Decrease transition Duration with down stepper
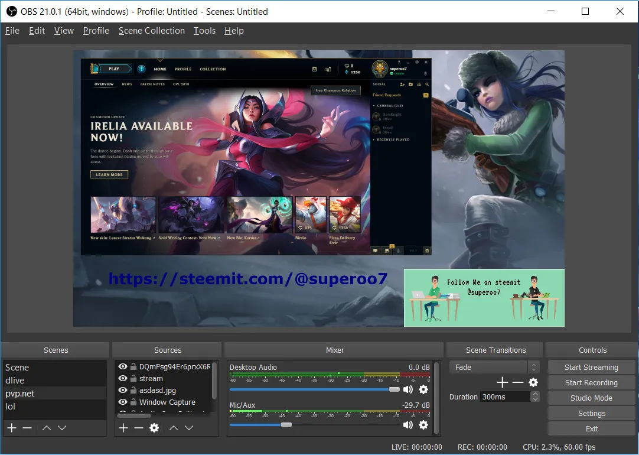 click(535, 399)
